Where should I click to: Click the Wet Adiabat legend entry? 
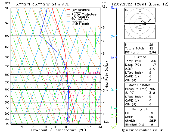click(x=80, y=19)
